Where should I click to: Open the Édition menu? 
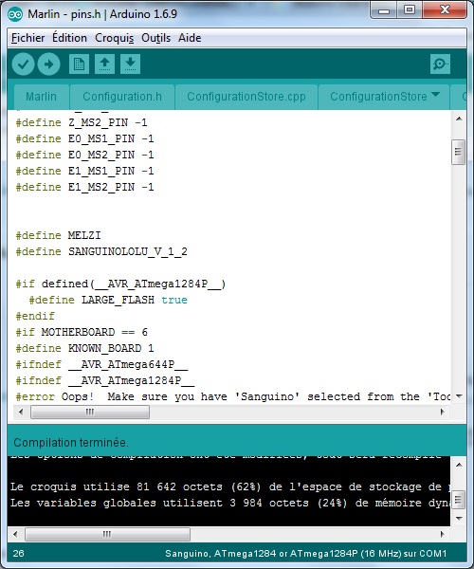tap(69, 38)
